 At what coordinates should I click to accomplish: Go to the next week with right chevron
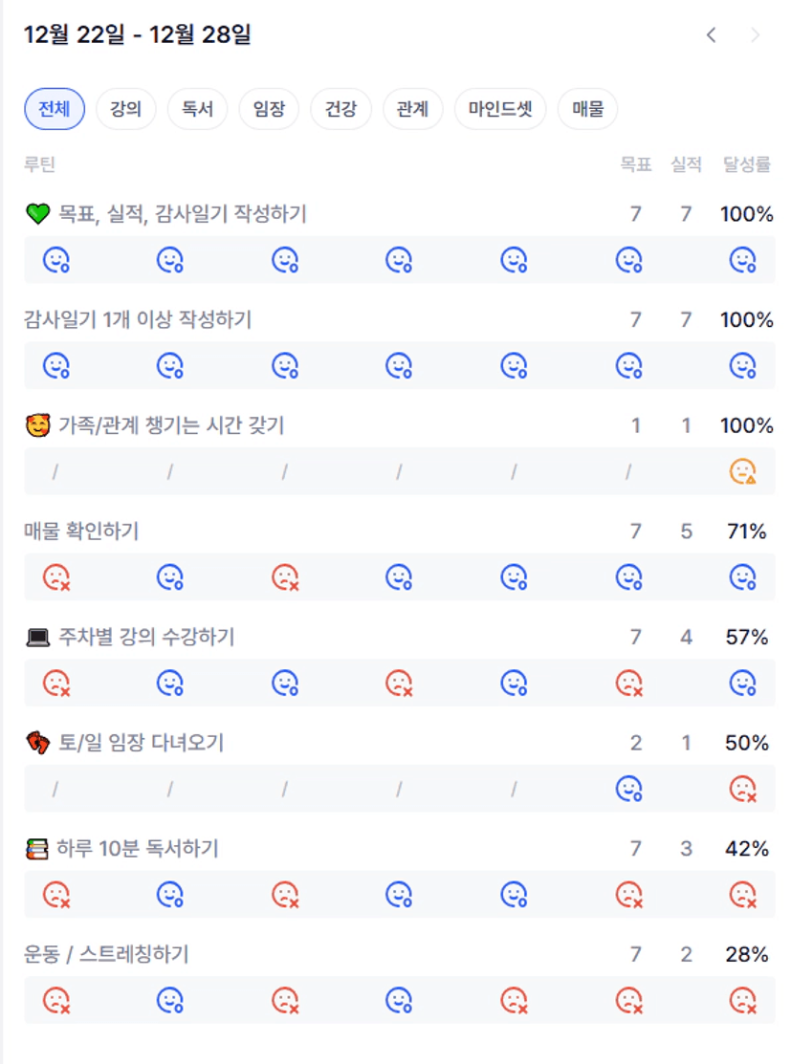pyautogui.click(x=756, y=35)
